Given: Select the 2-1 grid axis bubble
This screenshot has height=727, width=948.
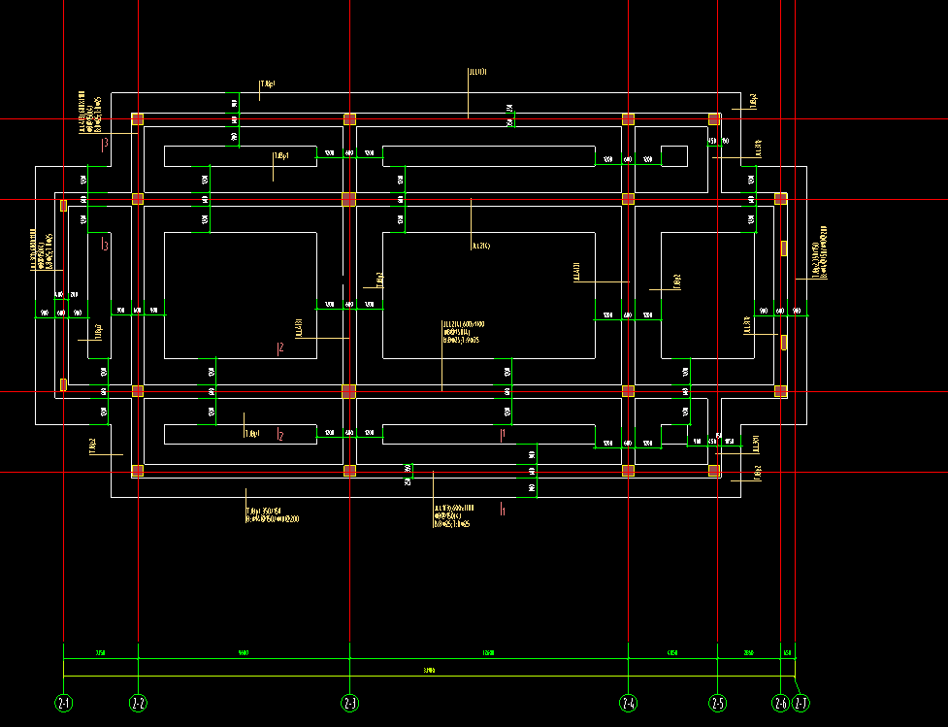Looking at the screenshot, I should tap(63, 703).
